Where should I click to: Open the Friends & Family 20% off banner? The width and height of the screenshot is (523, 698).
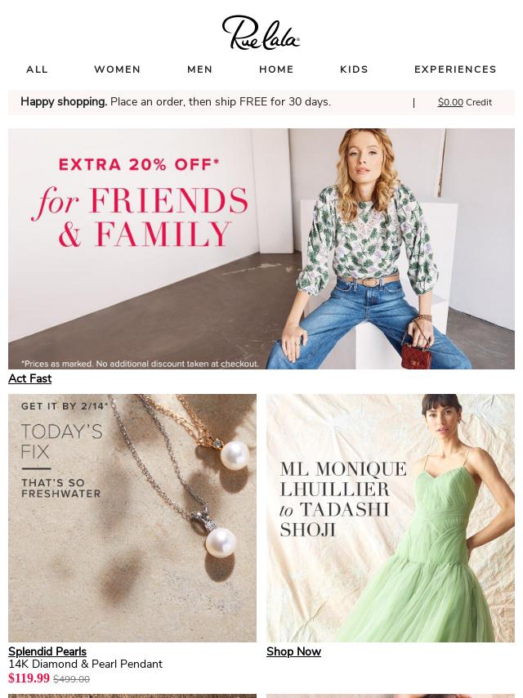[x=261, y=248]
